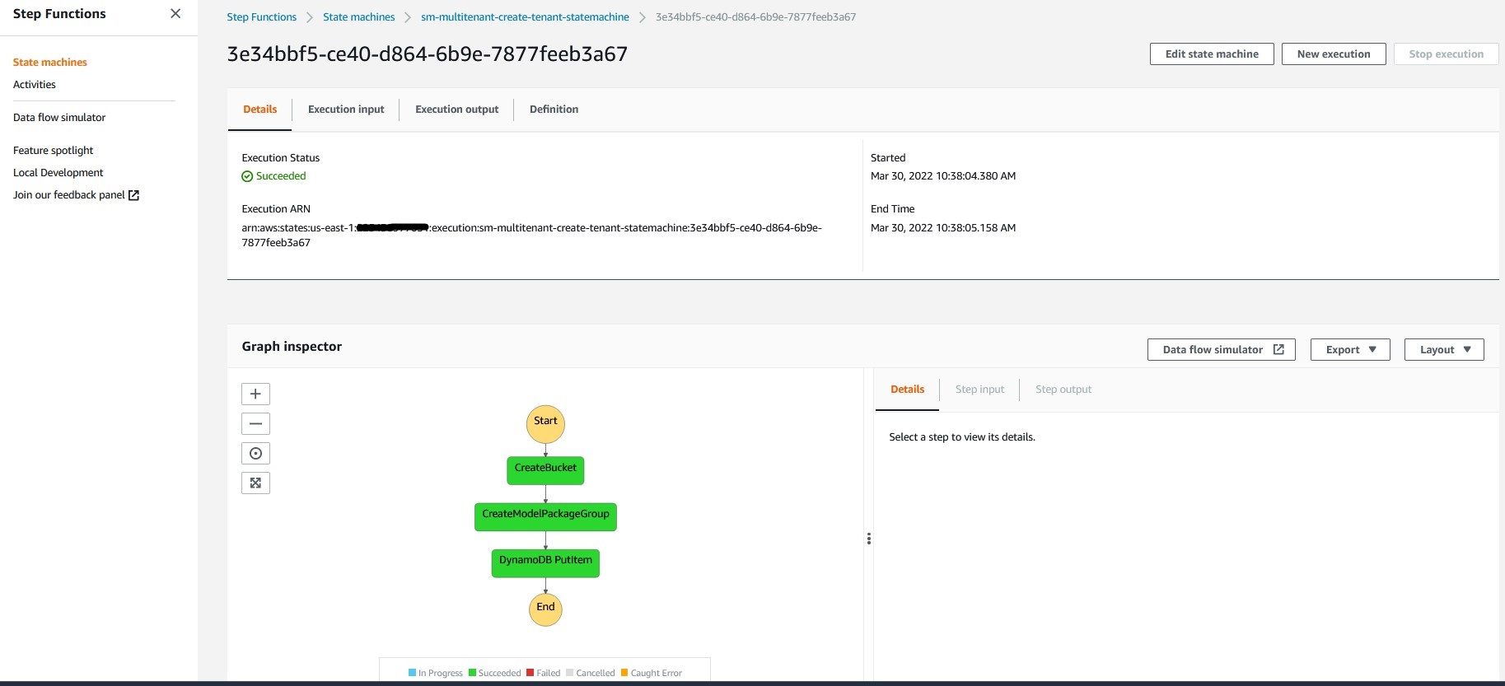The image size is (1505, 686).
Task: Click the Caught Error legend swatch
Action: (x=624, y=673)
